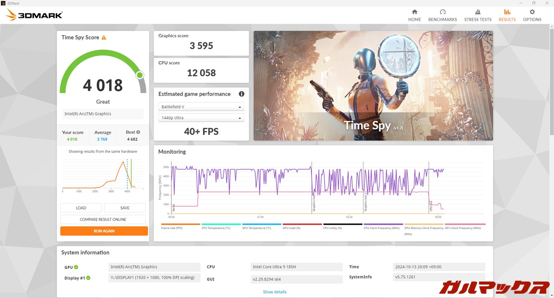Click the Load button
The width and height of the screenshot is (554, 298).
[x=81, y=208]
